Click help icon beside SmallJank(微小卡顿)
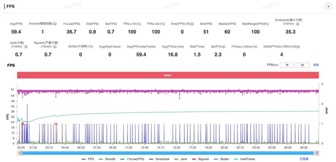The height and width of the screenshot is (162, 336). (298, 24)
